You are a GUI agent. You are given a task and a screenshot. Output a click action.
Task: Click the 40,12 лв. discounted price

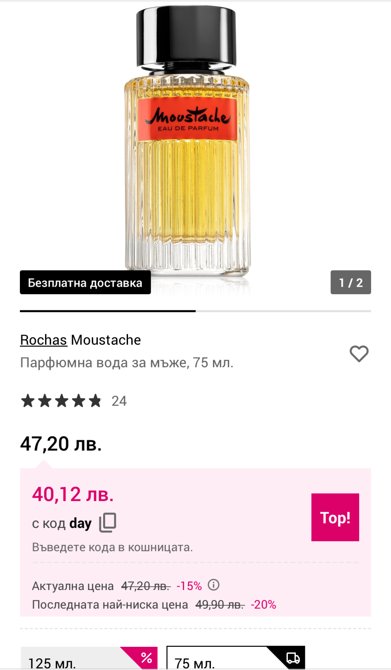pyautogui.click(x=73, y=494)
